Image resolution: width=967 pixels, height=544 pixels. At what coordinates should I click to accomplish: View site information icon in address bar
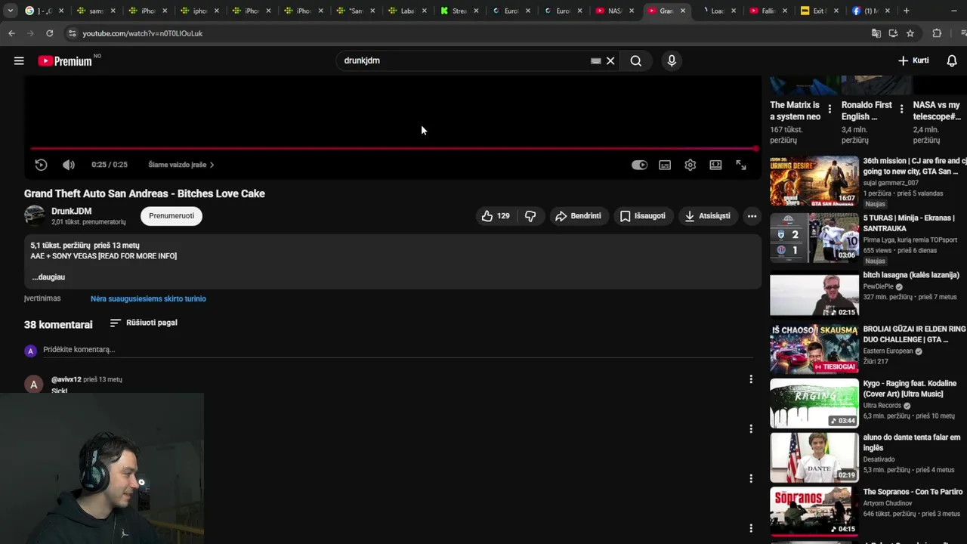[72, 33]
